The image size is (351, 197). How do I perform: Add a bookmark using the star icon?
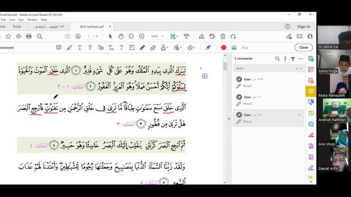pos(8,37)
